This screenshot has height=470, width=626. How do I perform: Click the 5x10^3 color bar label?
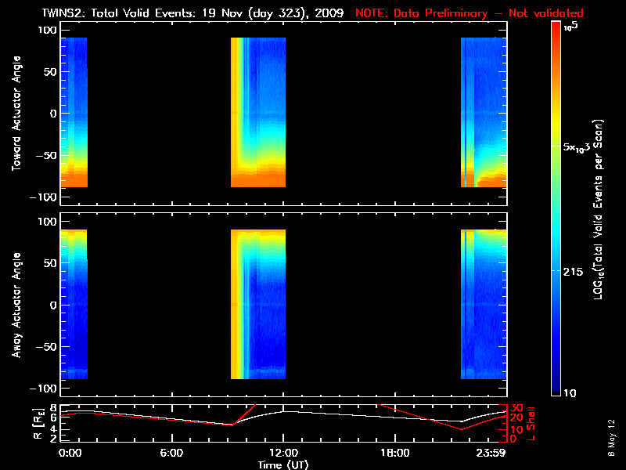(x=579, y=147)
